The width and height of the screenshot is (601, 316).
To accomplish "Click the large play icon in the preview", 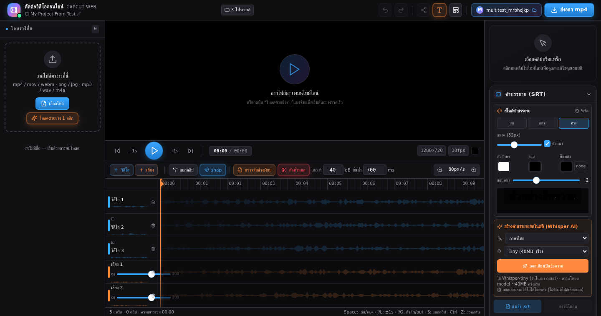I will [x=295, y=69].
